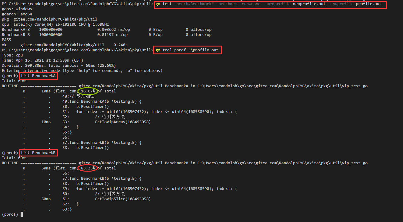Click the BenchmarkB-8 result row

(x=107, y=35)
